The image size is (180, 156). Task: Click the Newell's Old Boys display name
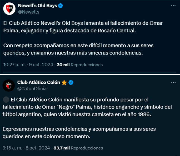[x=38, y=6]
